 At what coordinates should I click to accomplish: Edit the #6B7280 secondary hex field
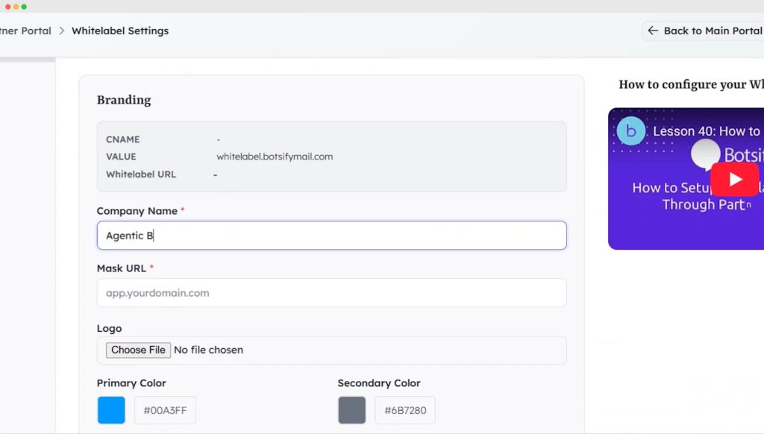[x=405, y=410]
